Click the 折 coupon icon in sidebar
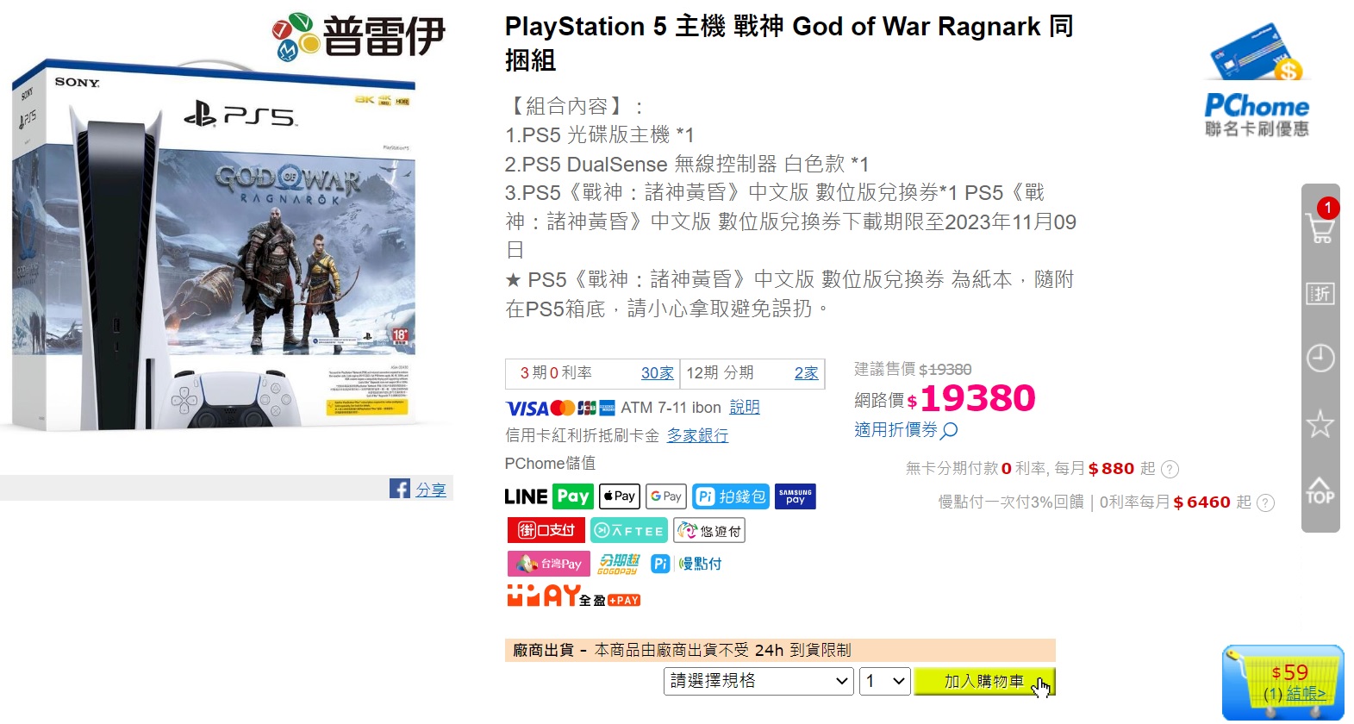Image resolution: width=1354 pixels, height=724 pixels. pos(1320,294)
